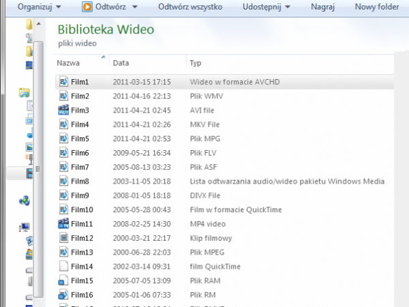This screenshot has height=307, width=409.
Task: Open the Organizuj dropdown menu
Action: pos(39,7)
